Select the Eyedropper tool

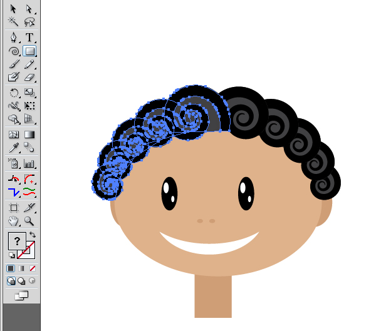(13, 148)
